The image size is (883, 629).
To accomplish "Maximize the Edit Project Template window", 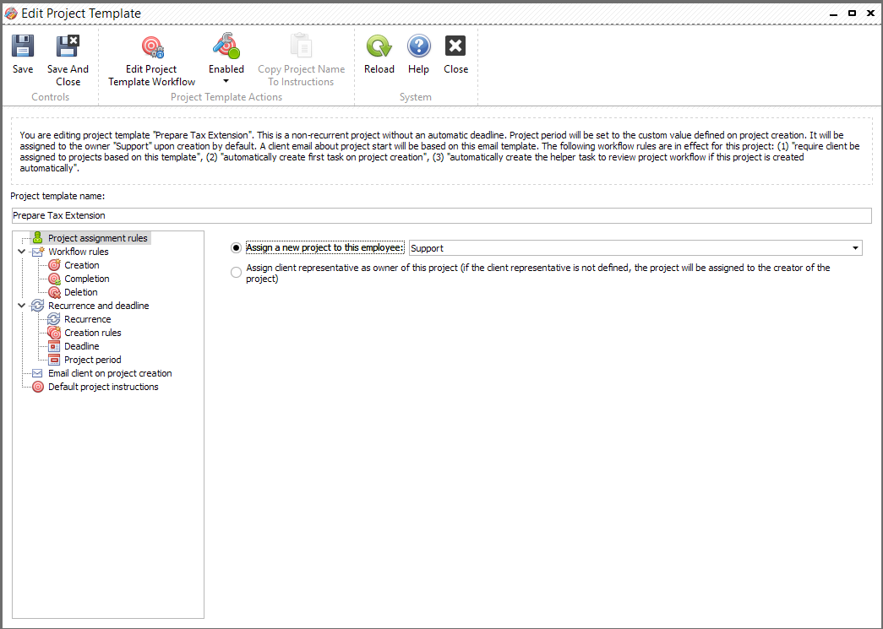I will [852, 13].
